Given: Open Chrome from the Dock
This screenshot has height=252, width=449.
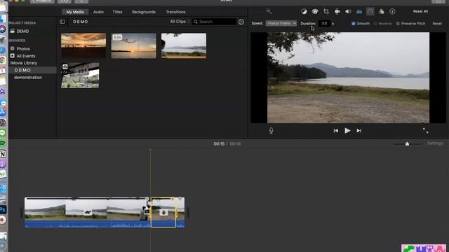Looking at the screenshot, I should (x=3, y=60).
